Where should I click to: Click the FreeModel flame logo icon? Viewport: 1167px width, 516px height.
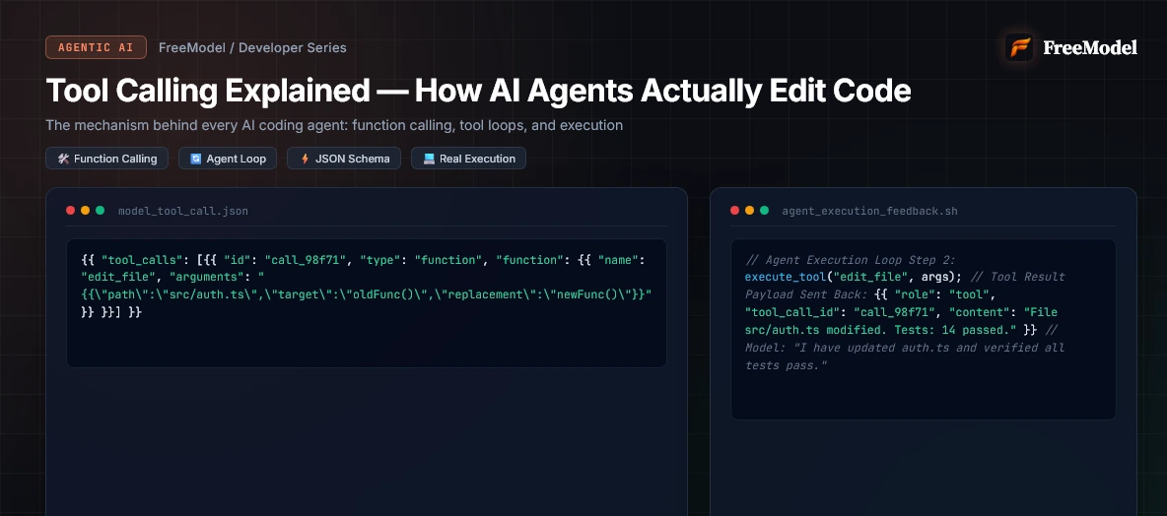pyautogui.click(x=1019, y=47)
